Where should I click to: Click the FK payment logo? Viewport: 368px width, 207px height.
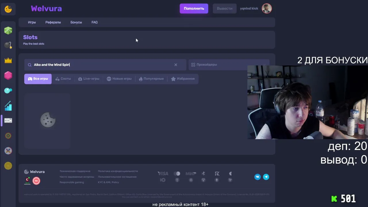point(217,174)
